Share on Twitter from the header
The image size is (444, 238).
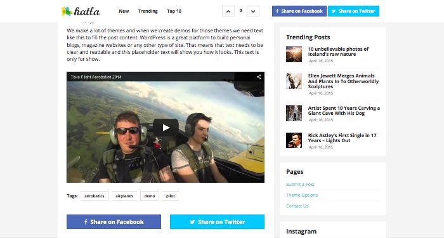[353, 11]
